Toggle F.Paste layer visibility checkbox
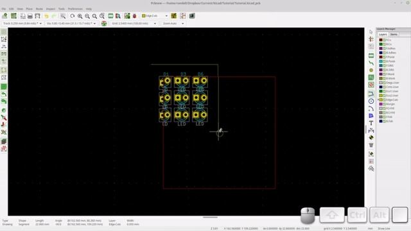The height and width of the screenshot is (231, 411). 385,57
